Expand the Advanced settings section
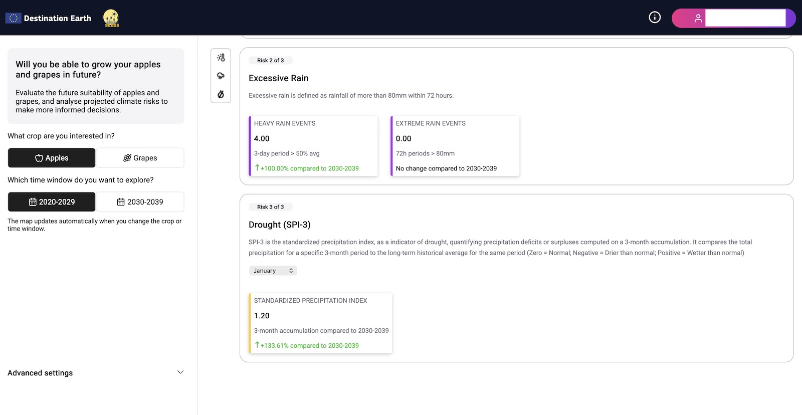Image resolution: width=802 pixels, height=415 pixels. pos(40,373)
